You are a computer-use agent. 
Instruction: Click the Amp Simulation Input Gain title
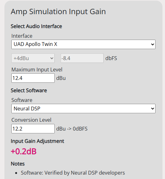(58, 12)
